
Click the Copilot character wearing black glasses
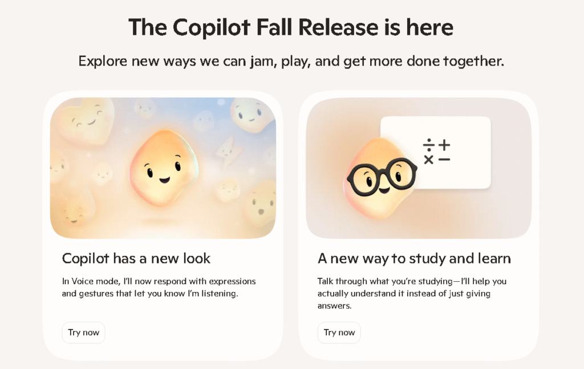point(380,177)
